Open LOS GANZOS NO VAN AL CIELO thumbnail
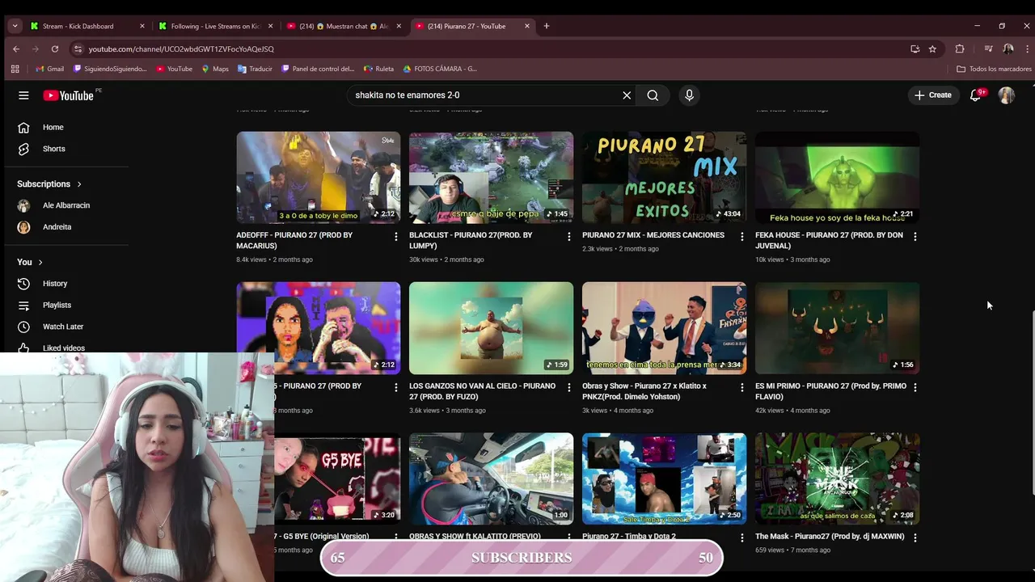The image size is (1035, 582). coord(491,328)
